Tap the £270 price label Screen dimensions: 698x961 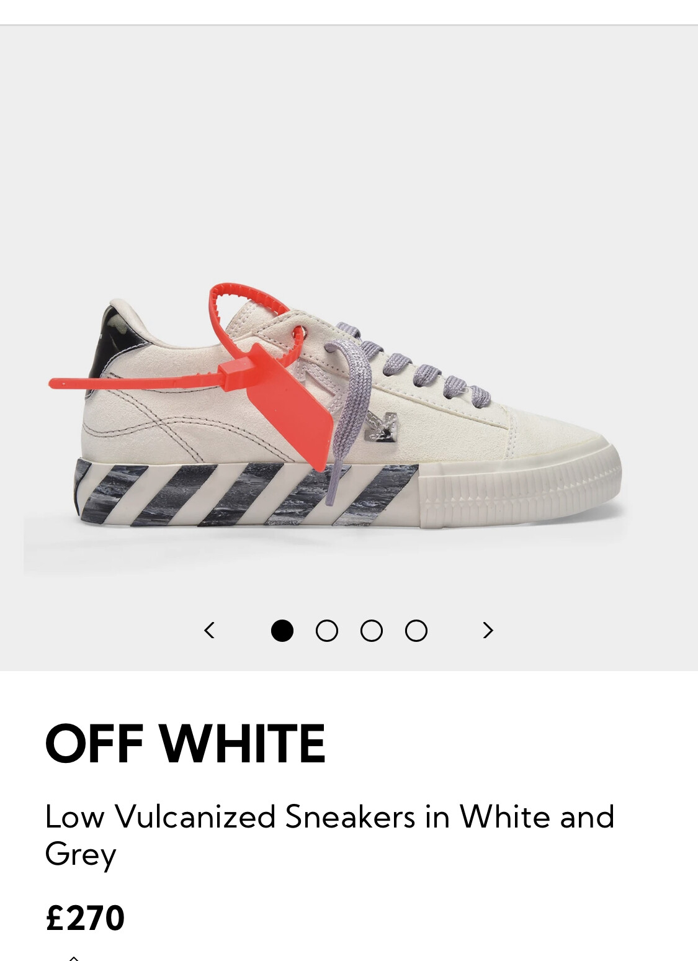[x=85, y=918]
